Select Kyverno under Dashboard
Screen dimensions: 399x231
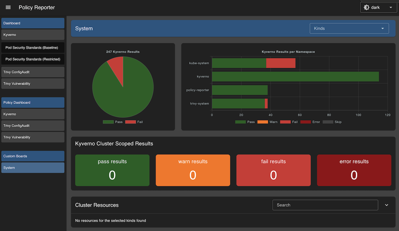point(33,35)
